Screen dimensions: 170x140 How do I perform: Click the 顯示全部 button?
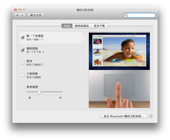click(36, 15)
